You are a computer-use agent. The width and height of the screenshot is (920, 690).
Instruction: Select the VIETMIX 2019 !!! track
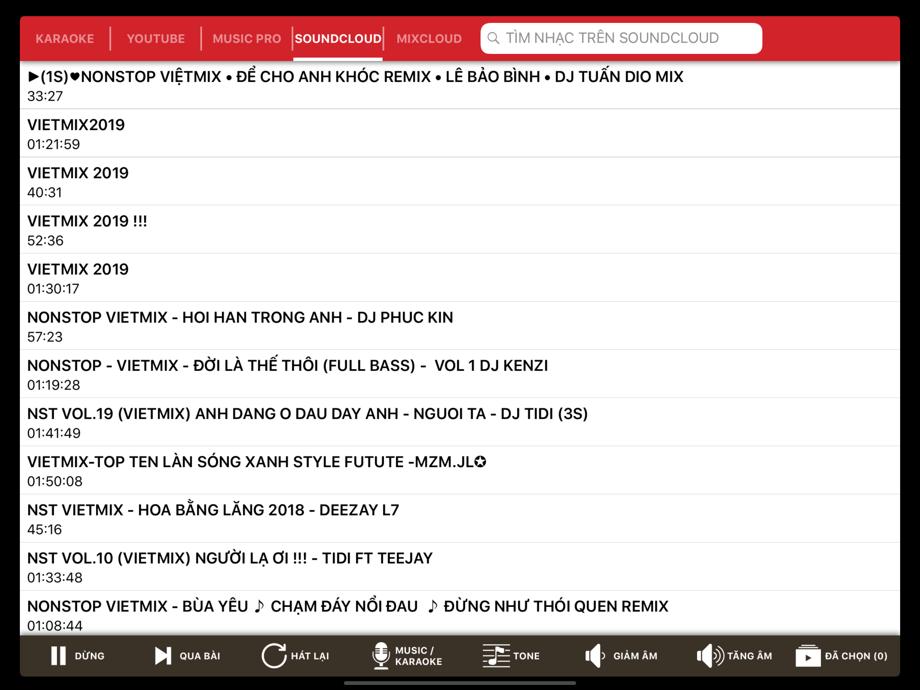(x=460, y=230)
